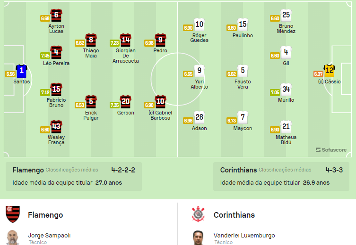The image size is (356, 245).
Task: Open the Corinthians club crest
Action: click(198, 214)
